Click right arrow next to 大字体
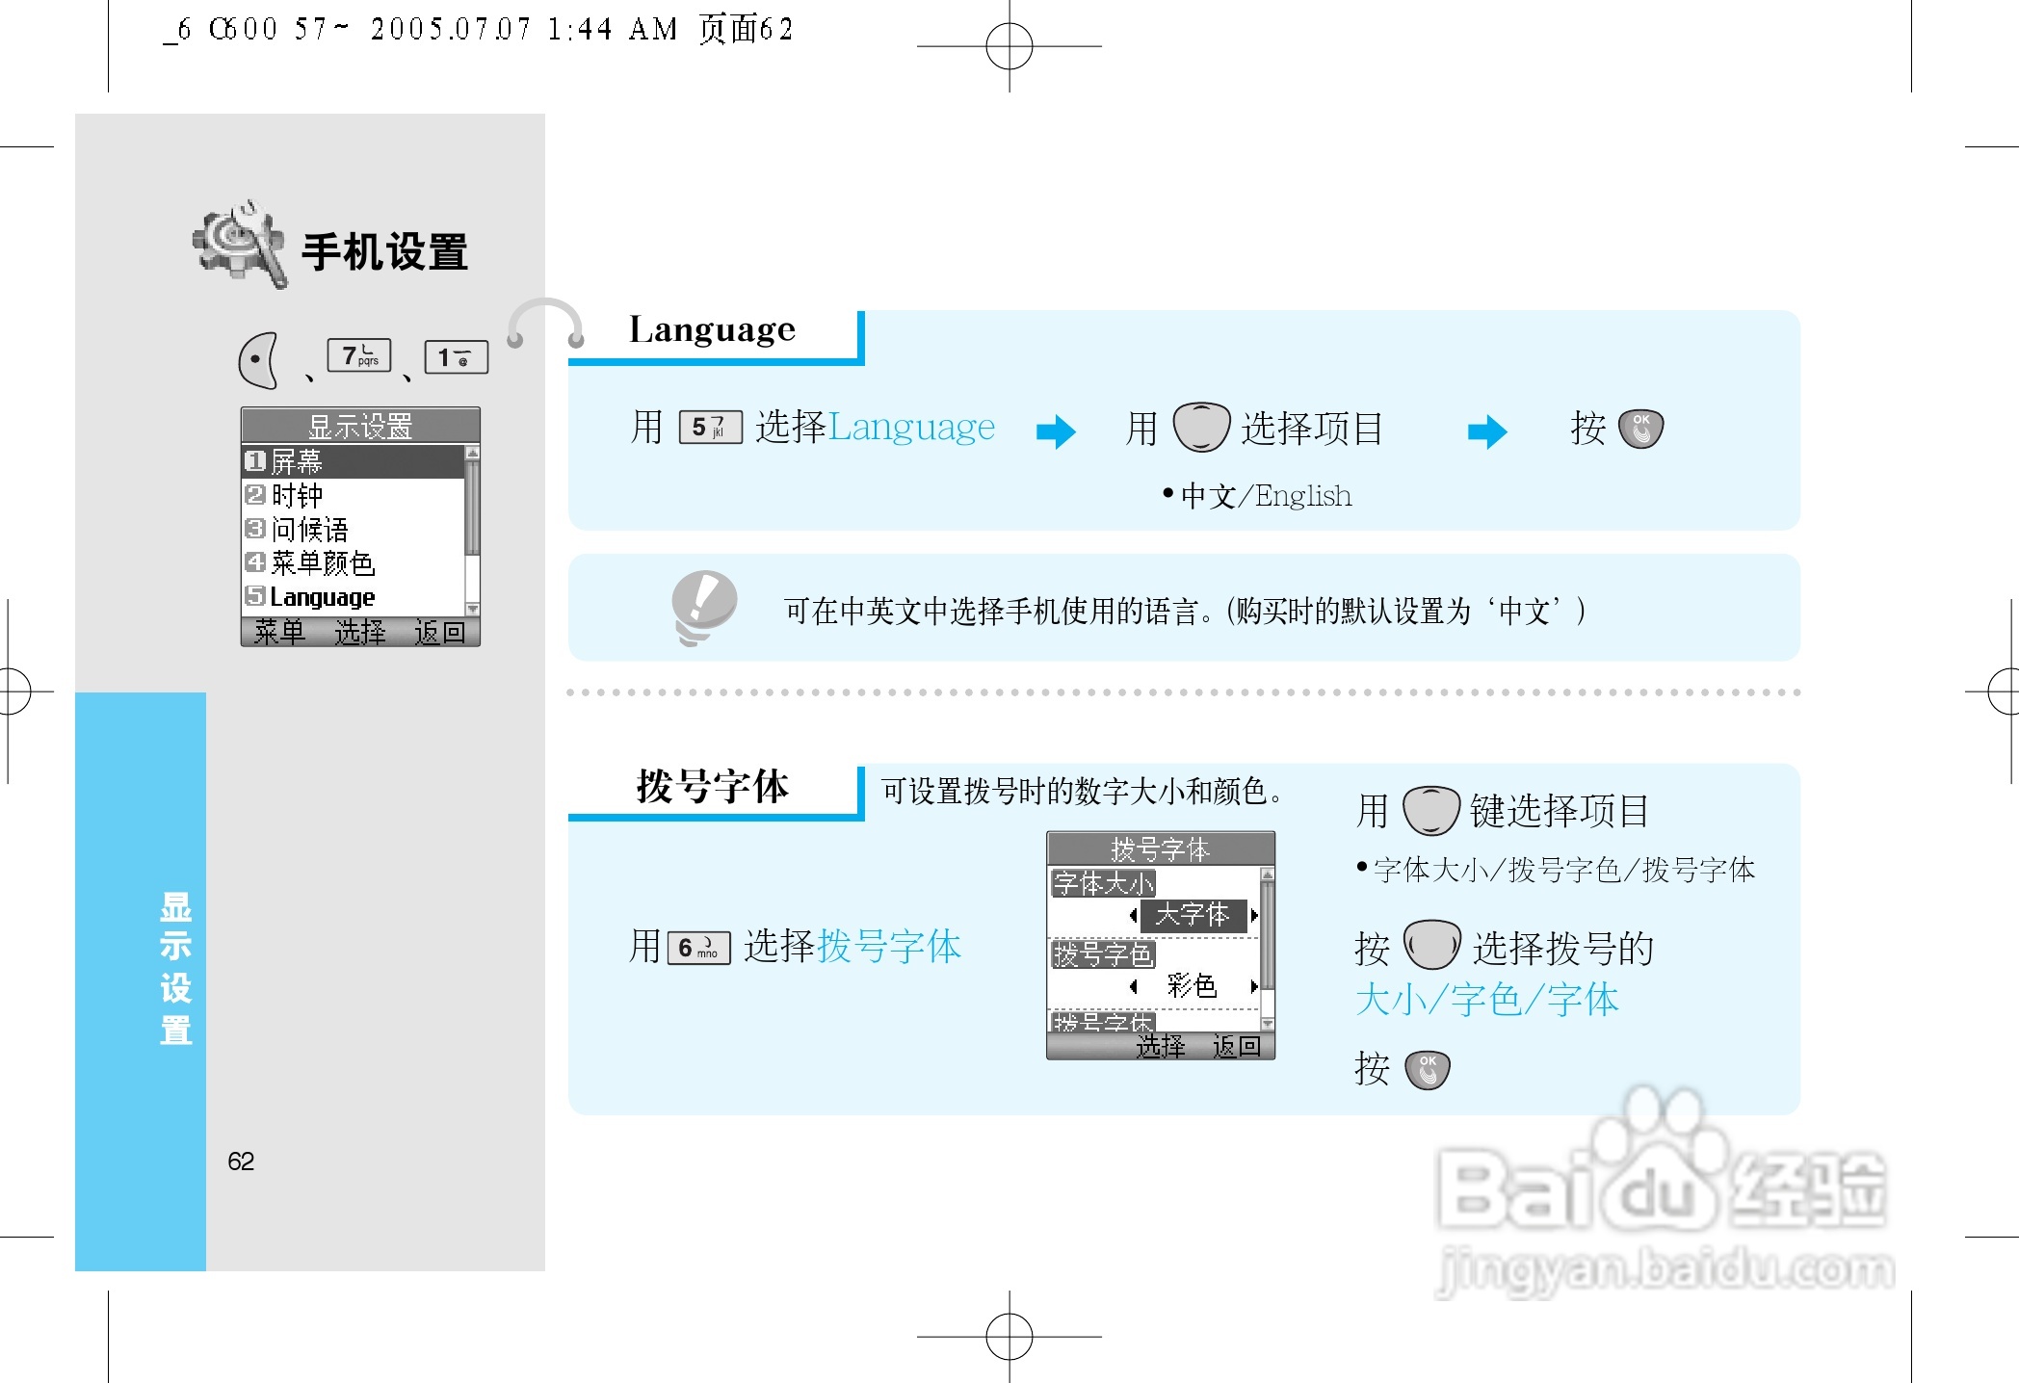 click(1253, 915)
